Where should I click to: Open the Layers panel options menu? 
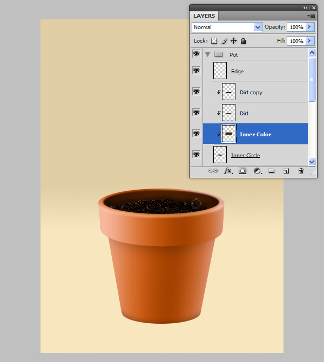tap(312, 16)
